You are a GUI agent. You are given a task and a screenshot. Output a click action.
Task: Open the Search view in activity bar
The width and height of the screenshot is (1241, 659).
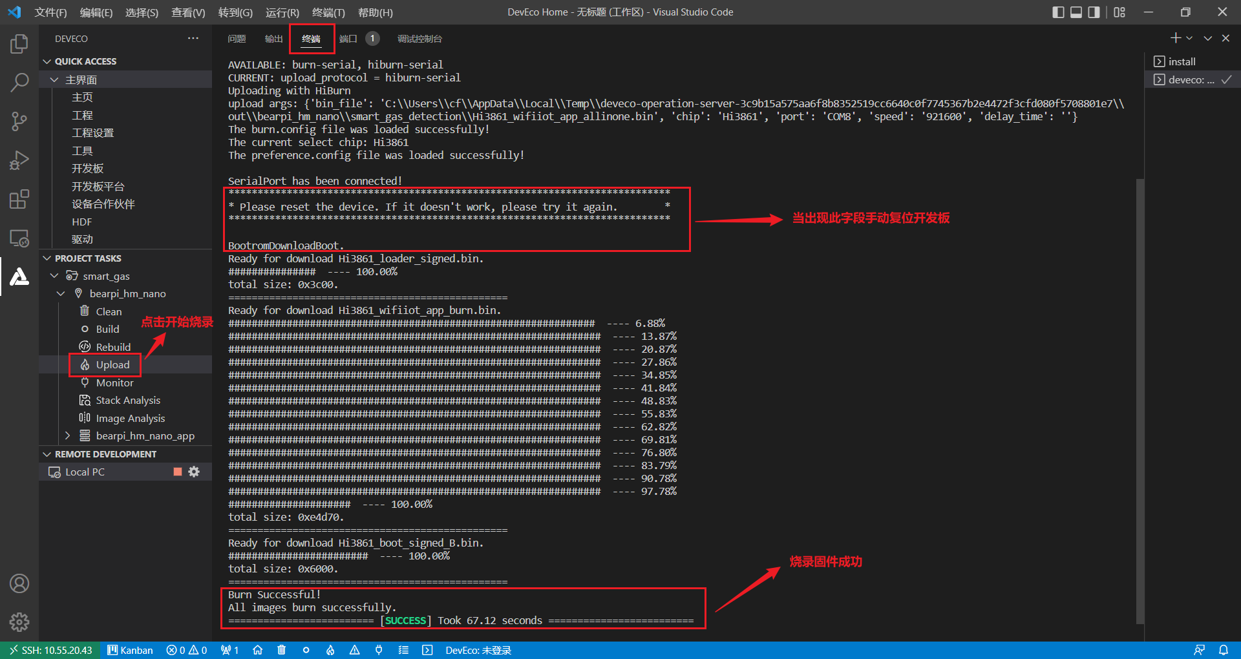point(19,82)
